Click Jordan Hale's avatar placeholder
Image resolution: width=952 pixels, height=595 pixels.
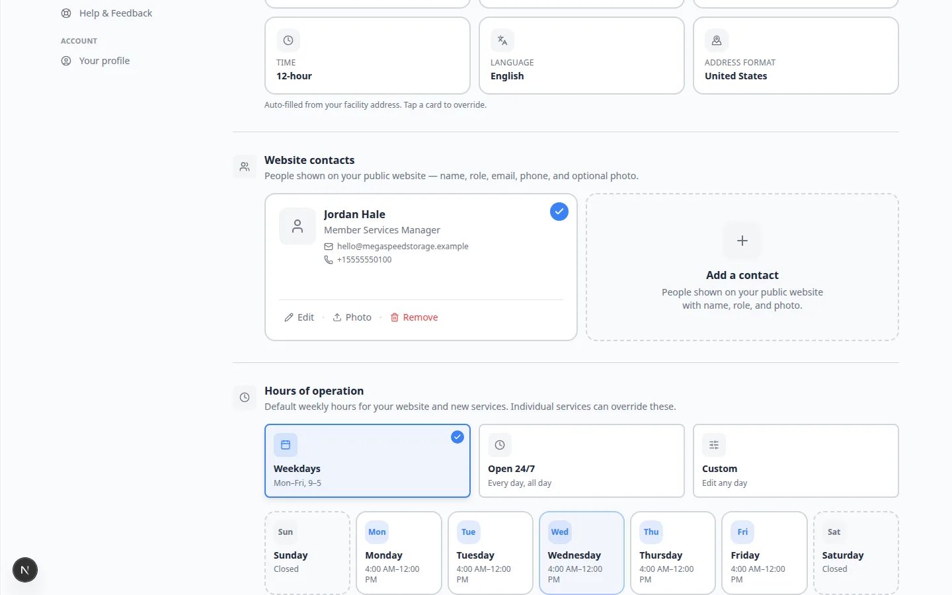pyautogui.click(x=297, y=226)
